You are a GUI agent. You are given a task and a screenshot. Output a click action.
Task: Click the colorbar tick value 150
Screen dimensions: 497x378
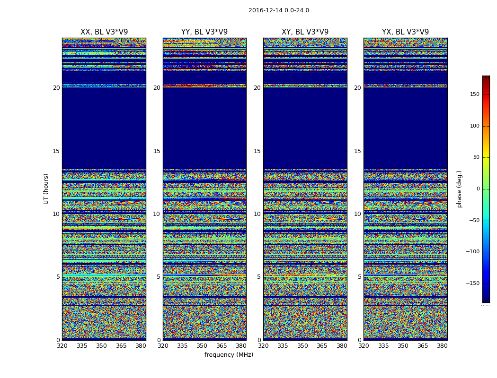[475, 94]
